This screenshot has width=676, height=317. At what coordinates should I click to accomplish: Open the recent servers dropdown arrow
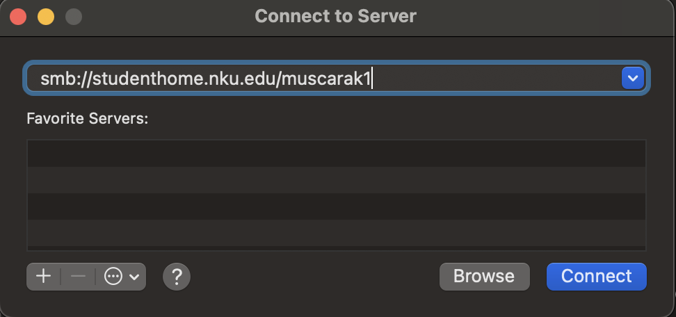(x=632, y=79)
